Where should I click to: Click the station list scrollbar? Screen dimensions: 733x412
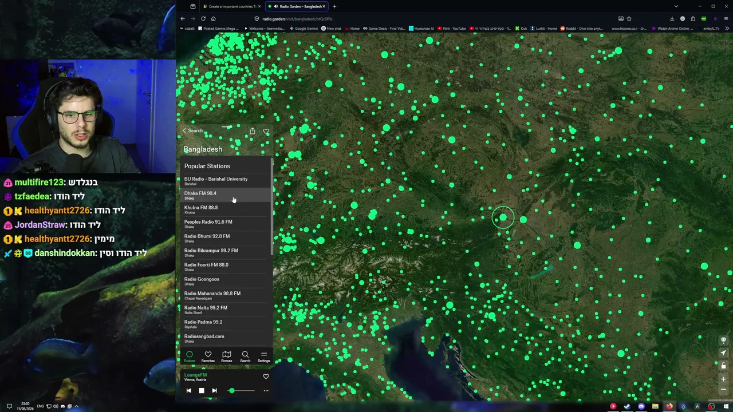click(272, 206)
